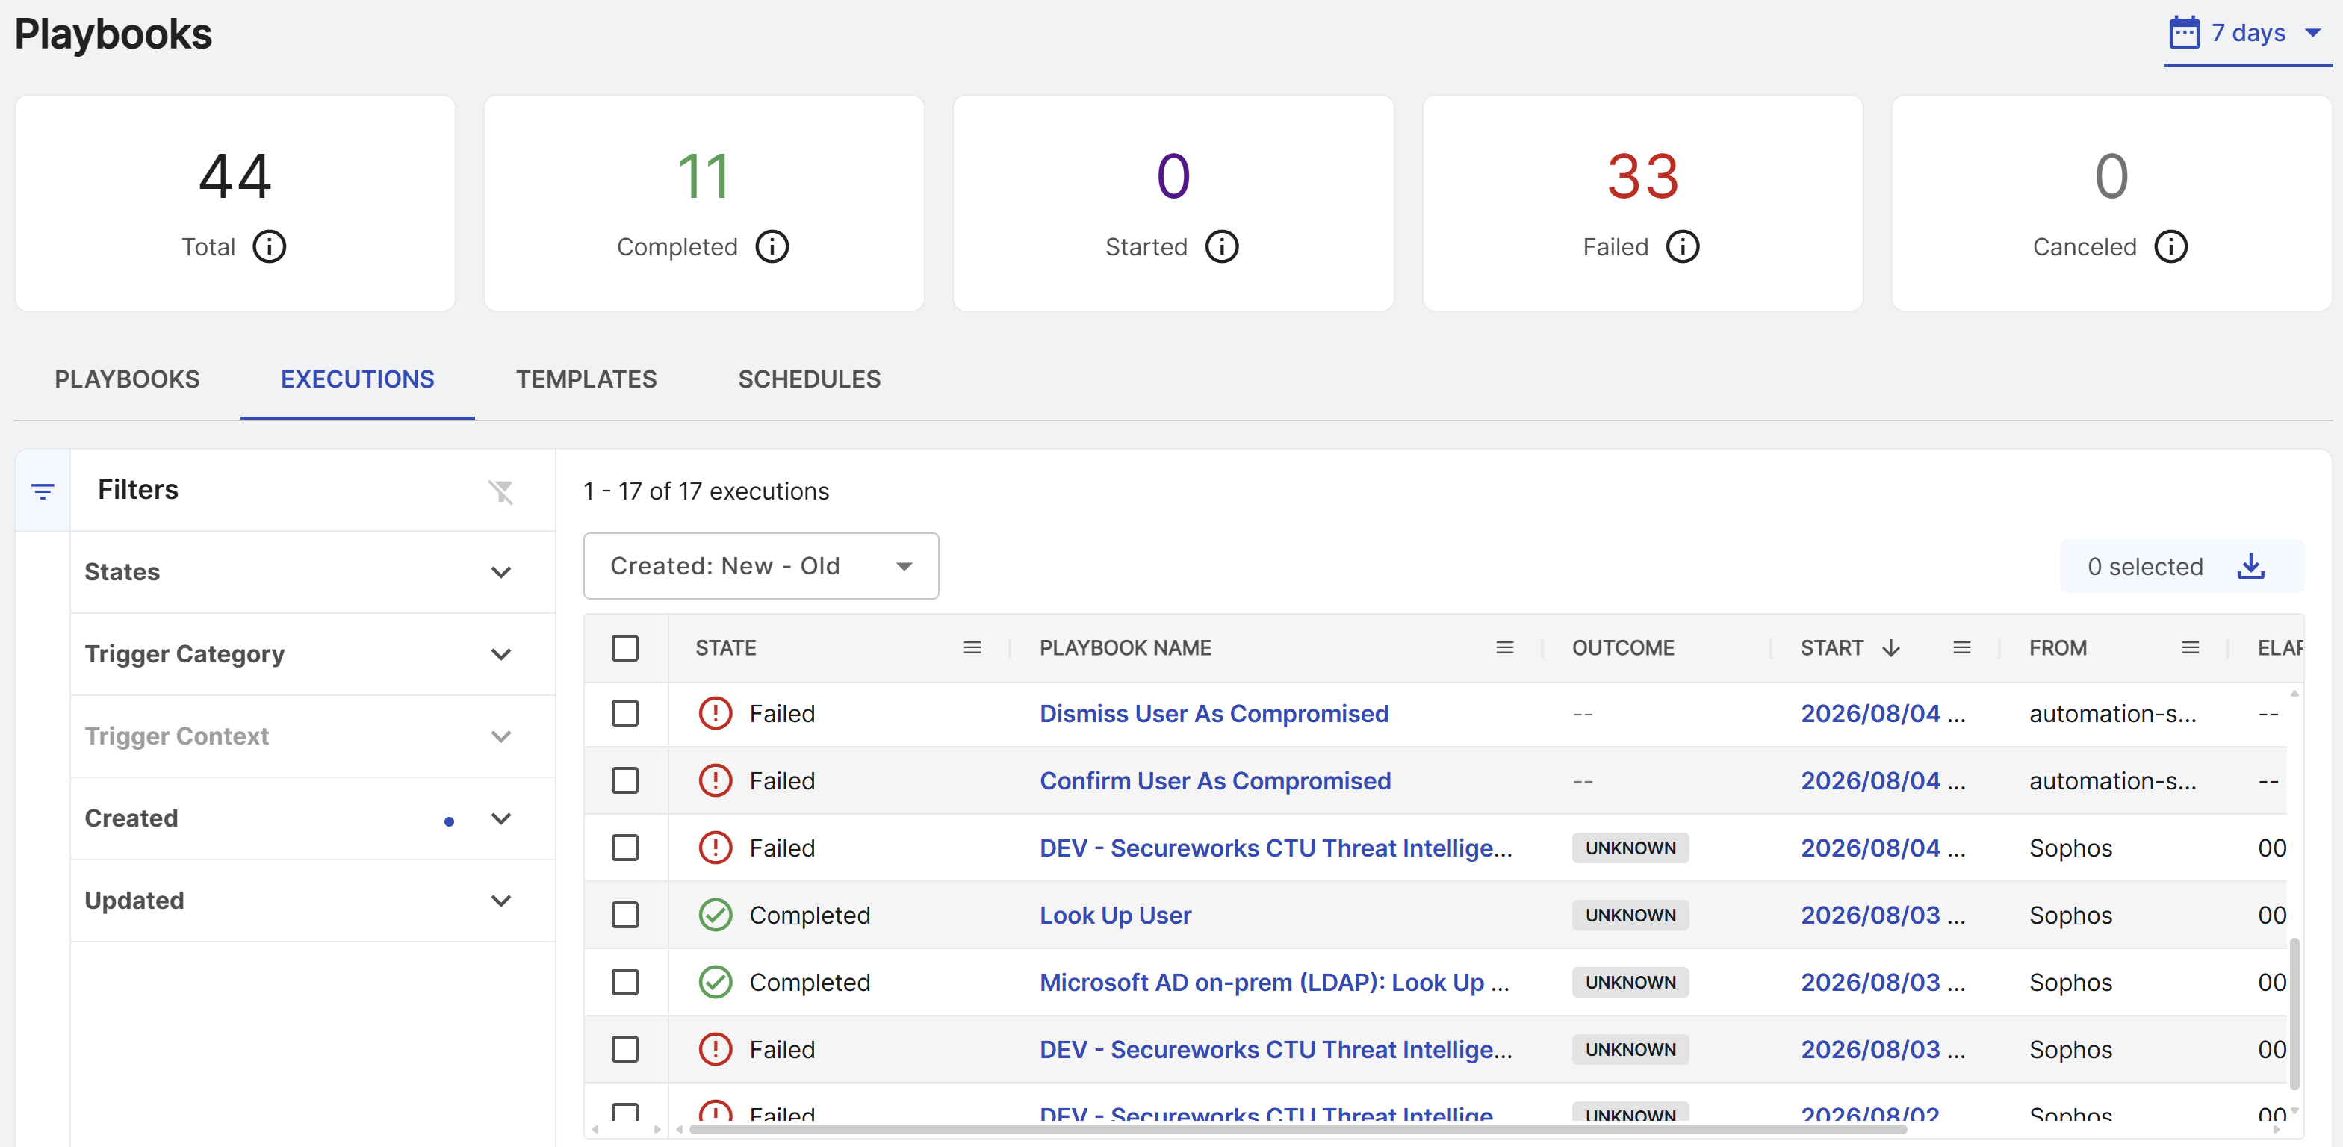Clear all filters with the crossed funnel icon
The width and height of the screenshot is (2343, 1147).
500,491
